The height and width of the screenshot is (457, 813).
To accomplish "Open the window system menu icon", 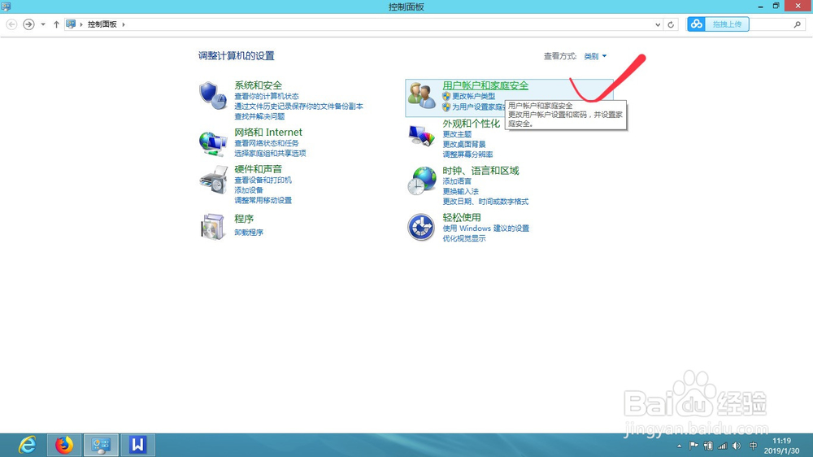I will tap(6, 7).
